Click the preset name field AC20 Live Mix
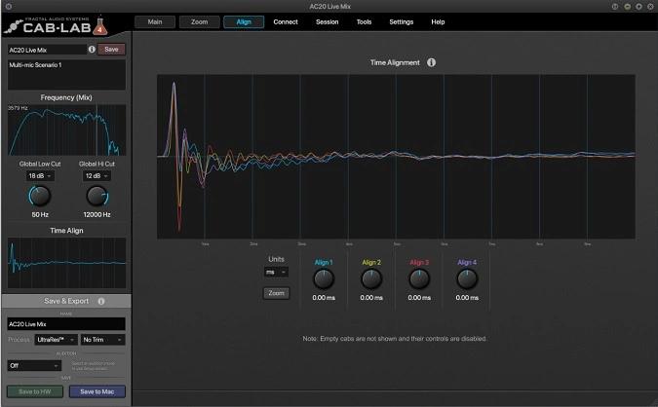 pos(47,50)
